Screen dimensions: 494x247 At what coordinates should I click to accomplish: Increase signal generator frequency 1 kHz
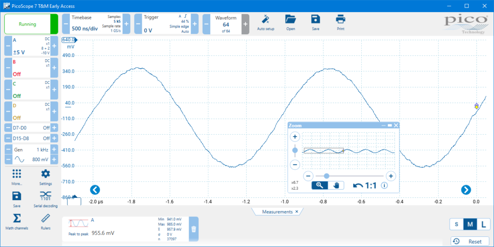pyautogui.click(x=54, y=150)
